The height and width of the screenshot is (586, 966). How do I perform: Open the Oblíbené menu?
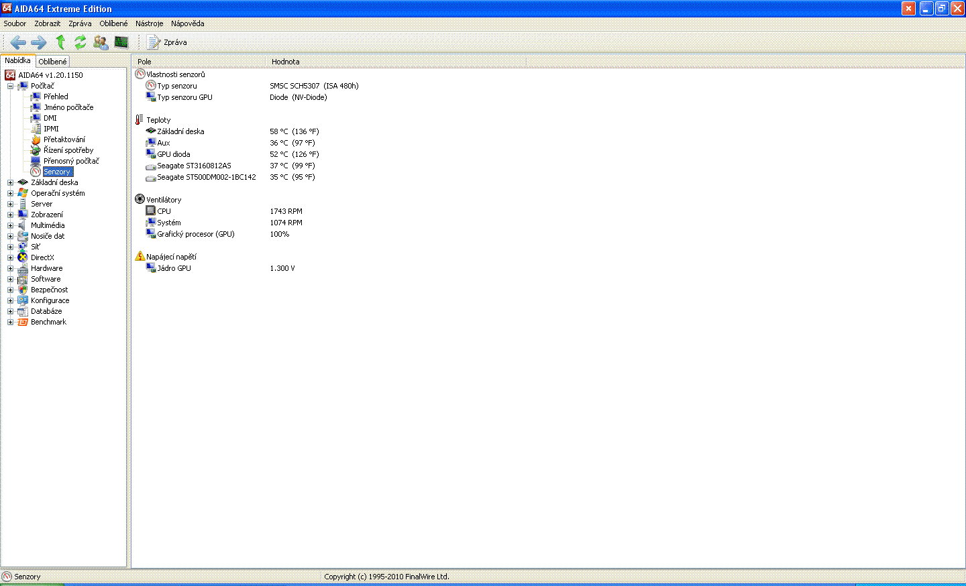tap(113, 23)
